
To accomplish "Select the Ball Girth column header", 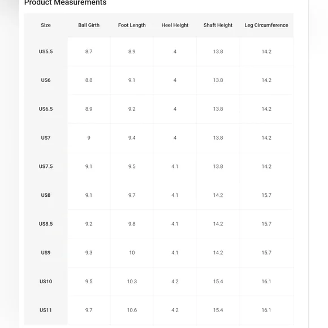I will (89, 25).
